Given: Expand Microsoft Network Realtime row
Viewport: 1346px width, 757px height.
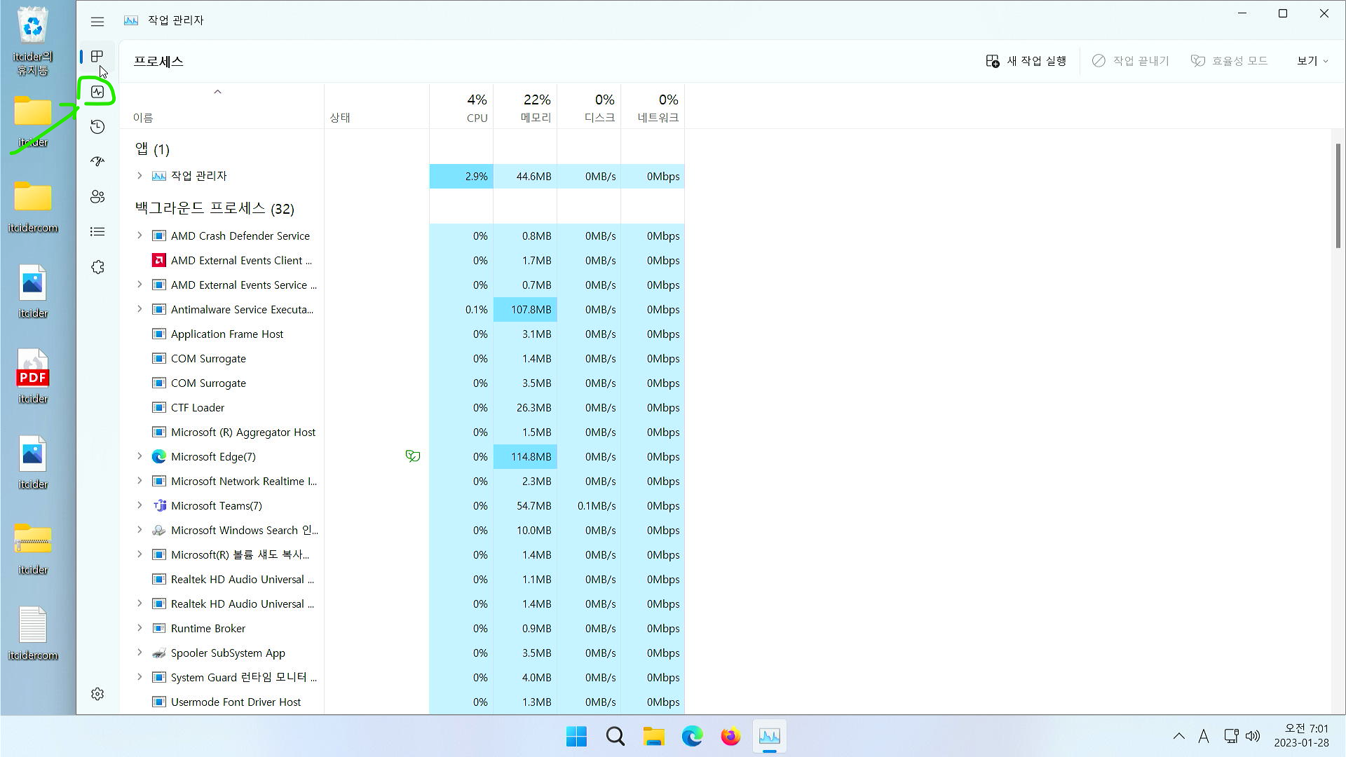Looking at the screenshot, I should point(140,481).
